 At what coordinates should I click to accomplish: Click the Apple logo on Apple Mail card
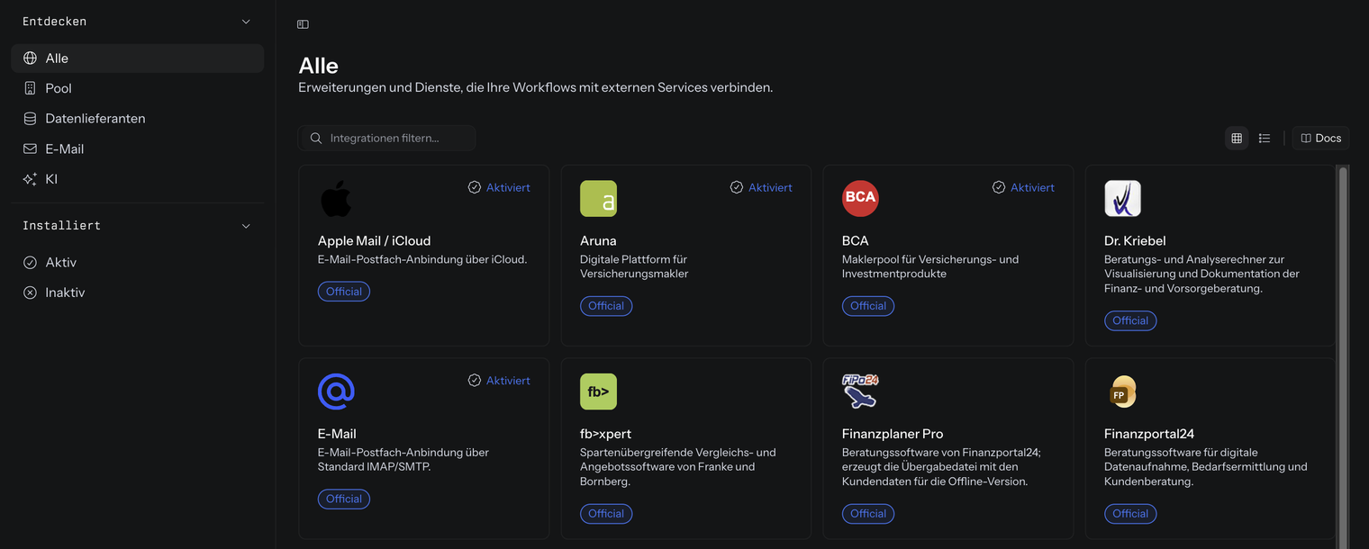[x=336, y=199]
